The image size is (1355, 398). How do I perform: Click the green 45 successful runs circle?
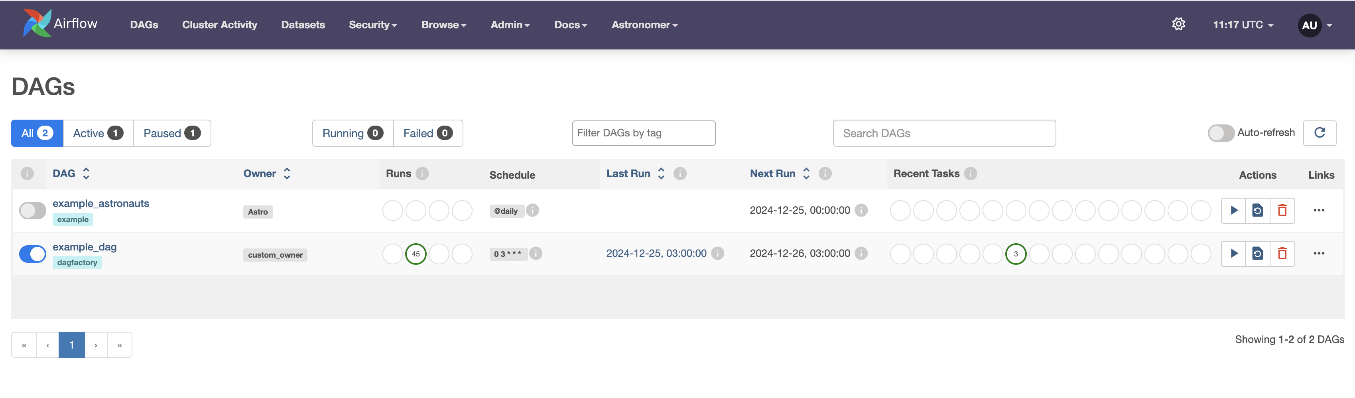[416, 254]
